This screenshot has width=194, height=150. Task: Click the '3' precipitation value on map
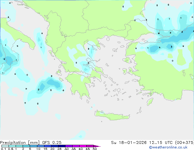click(x=171, y=47)
